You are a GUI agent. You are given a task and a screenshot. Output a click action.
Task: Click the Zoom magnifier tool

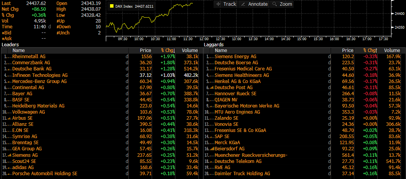(x=282, y=4)
